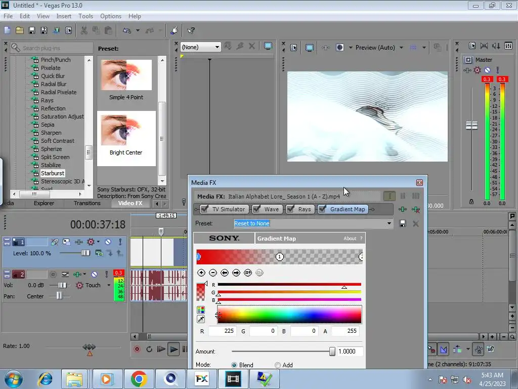The height and width of the screenshot is (389, 518).
Task: Expand the split-screen view dropdown arrow
Action: [x=351, y=48]
